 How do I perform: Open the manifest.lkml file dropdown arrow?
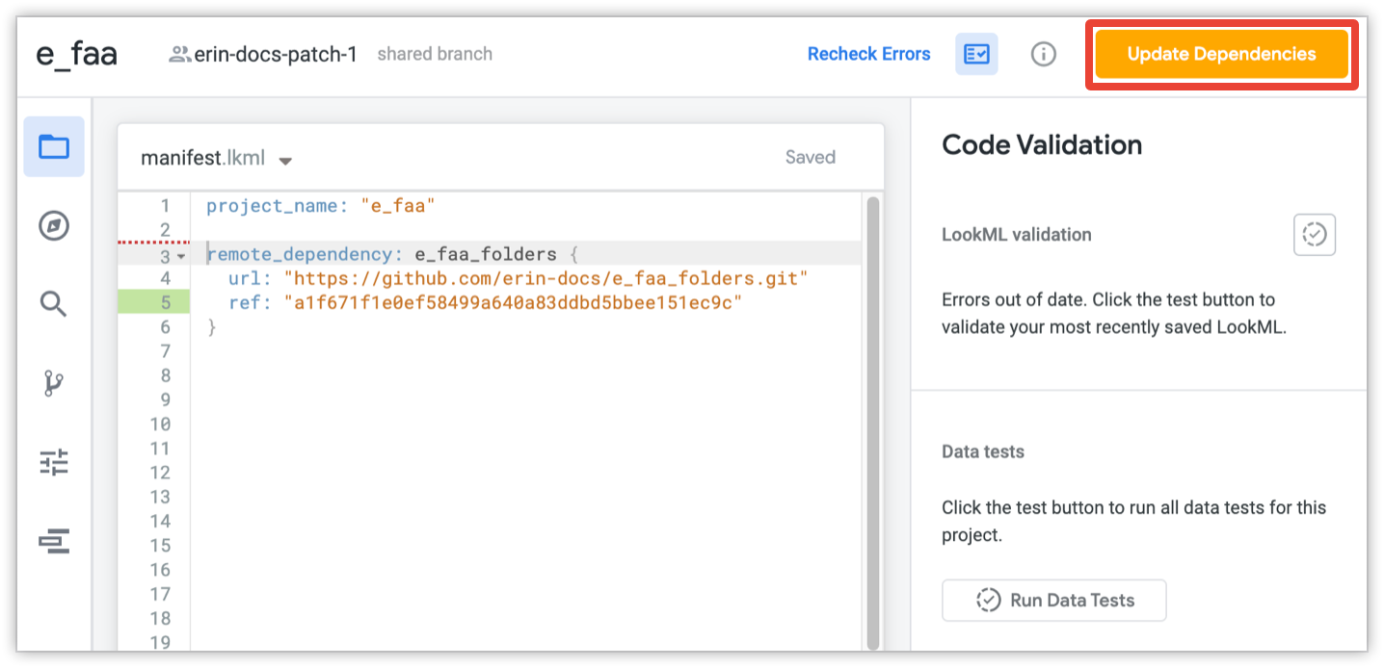(x=285, y=160)
